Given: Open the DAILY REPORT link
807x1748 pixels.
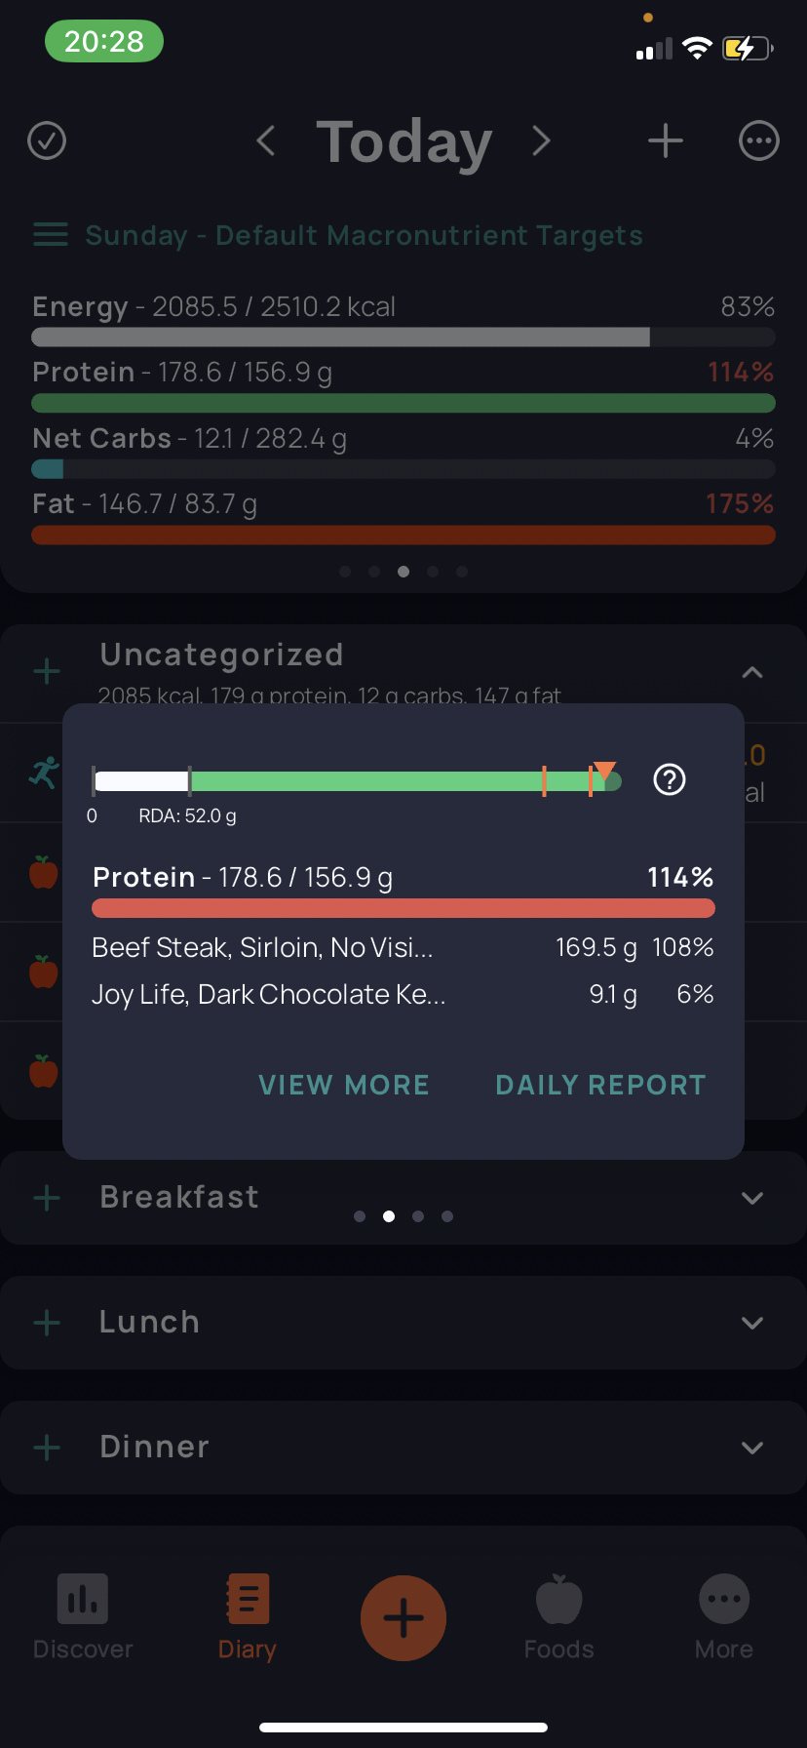Looking at the screenshot, I should 600,1085.
